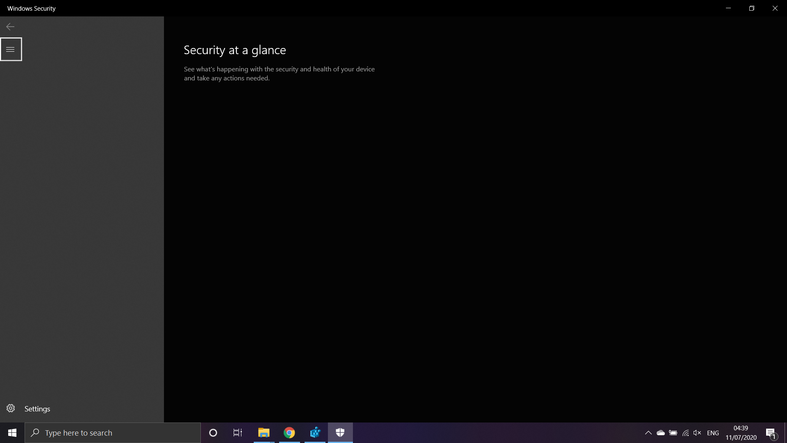Click the Settings label in the sidebar
This screenshot has width=787, height=443.
click(x=37, y=409)
